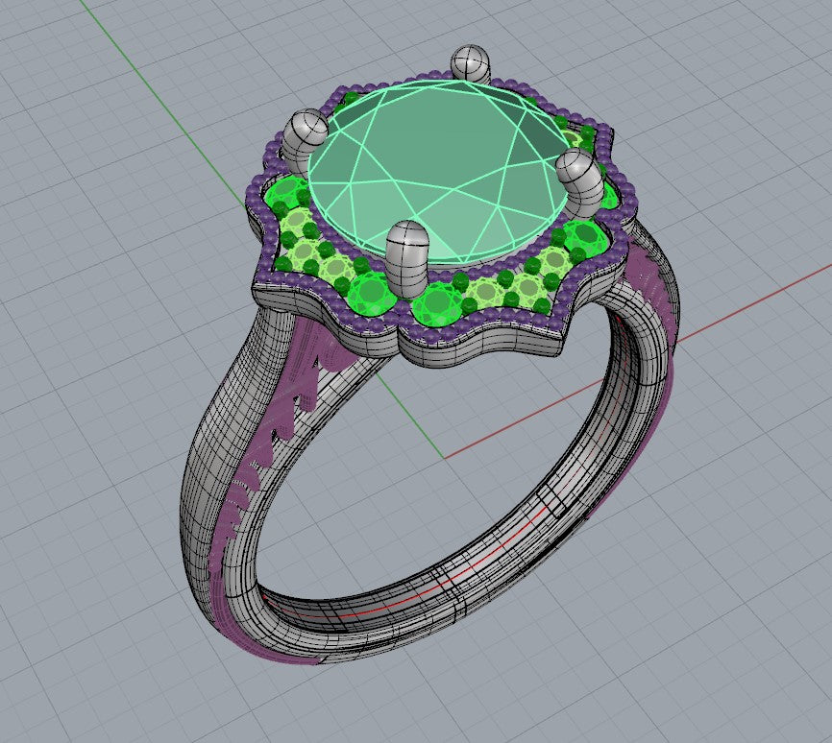The height and width of the screenshot is (743, 832).
Task: Click the grid origin where axes meet
Action: [x=444, y=458]
